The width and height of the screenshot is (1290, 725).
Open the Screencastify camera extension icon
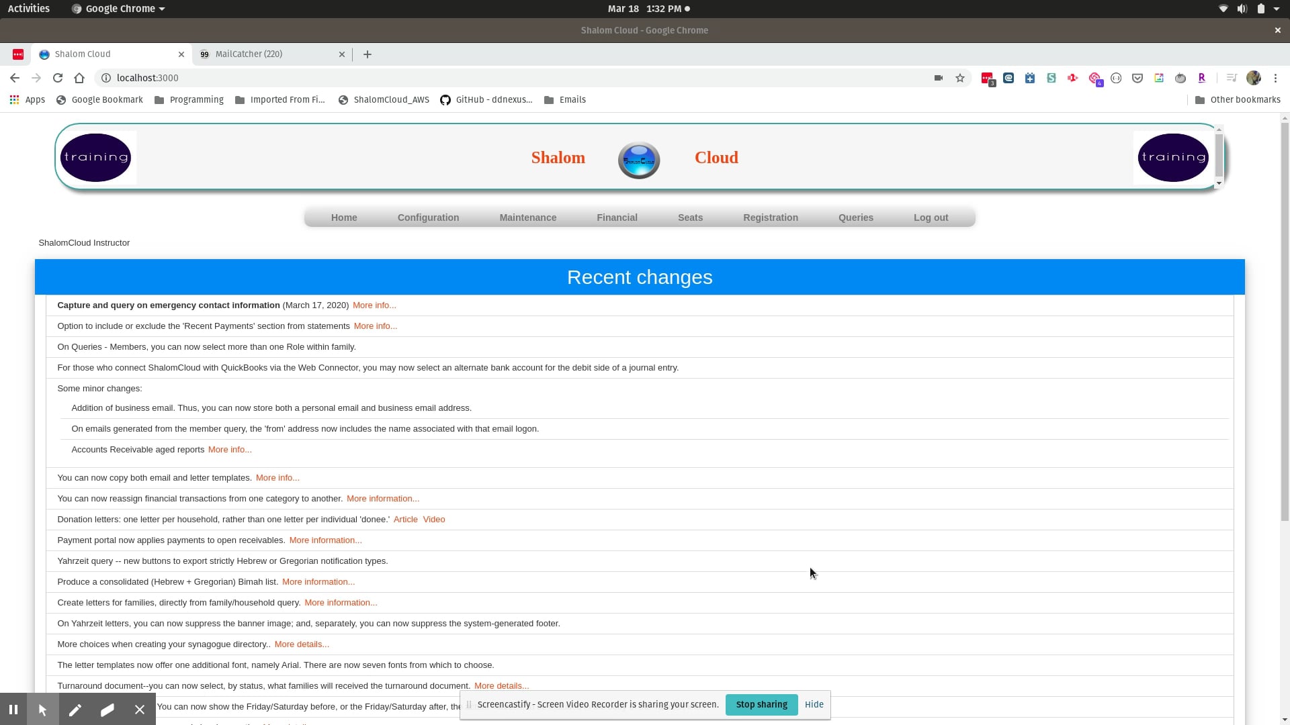pyautogui.click(x=939, y=78)
